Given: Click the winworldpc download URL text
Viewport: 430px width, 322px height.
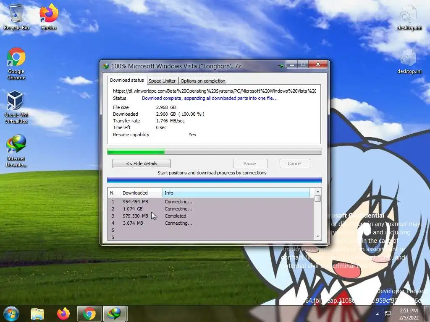Looking at the screenshot, I should (215, 91).
